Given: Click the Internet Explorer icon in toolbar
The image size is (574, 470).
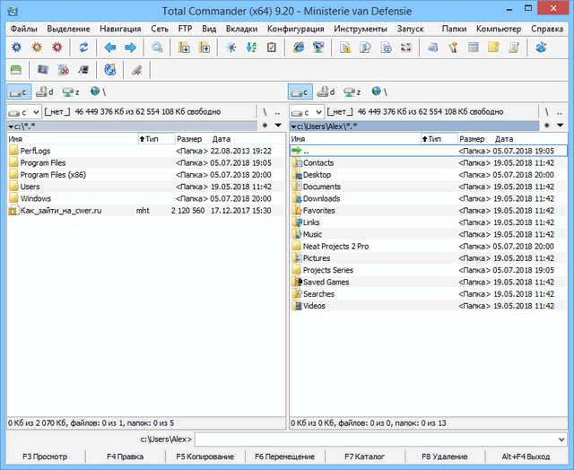Looking at the screenshot, I should click(300, 48).
